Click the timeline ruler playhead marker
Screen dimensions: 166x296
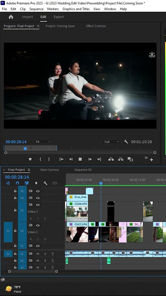point(101,183)
